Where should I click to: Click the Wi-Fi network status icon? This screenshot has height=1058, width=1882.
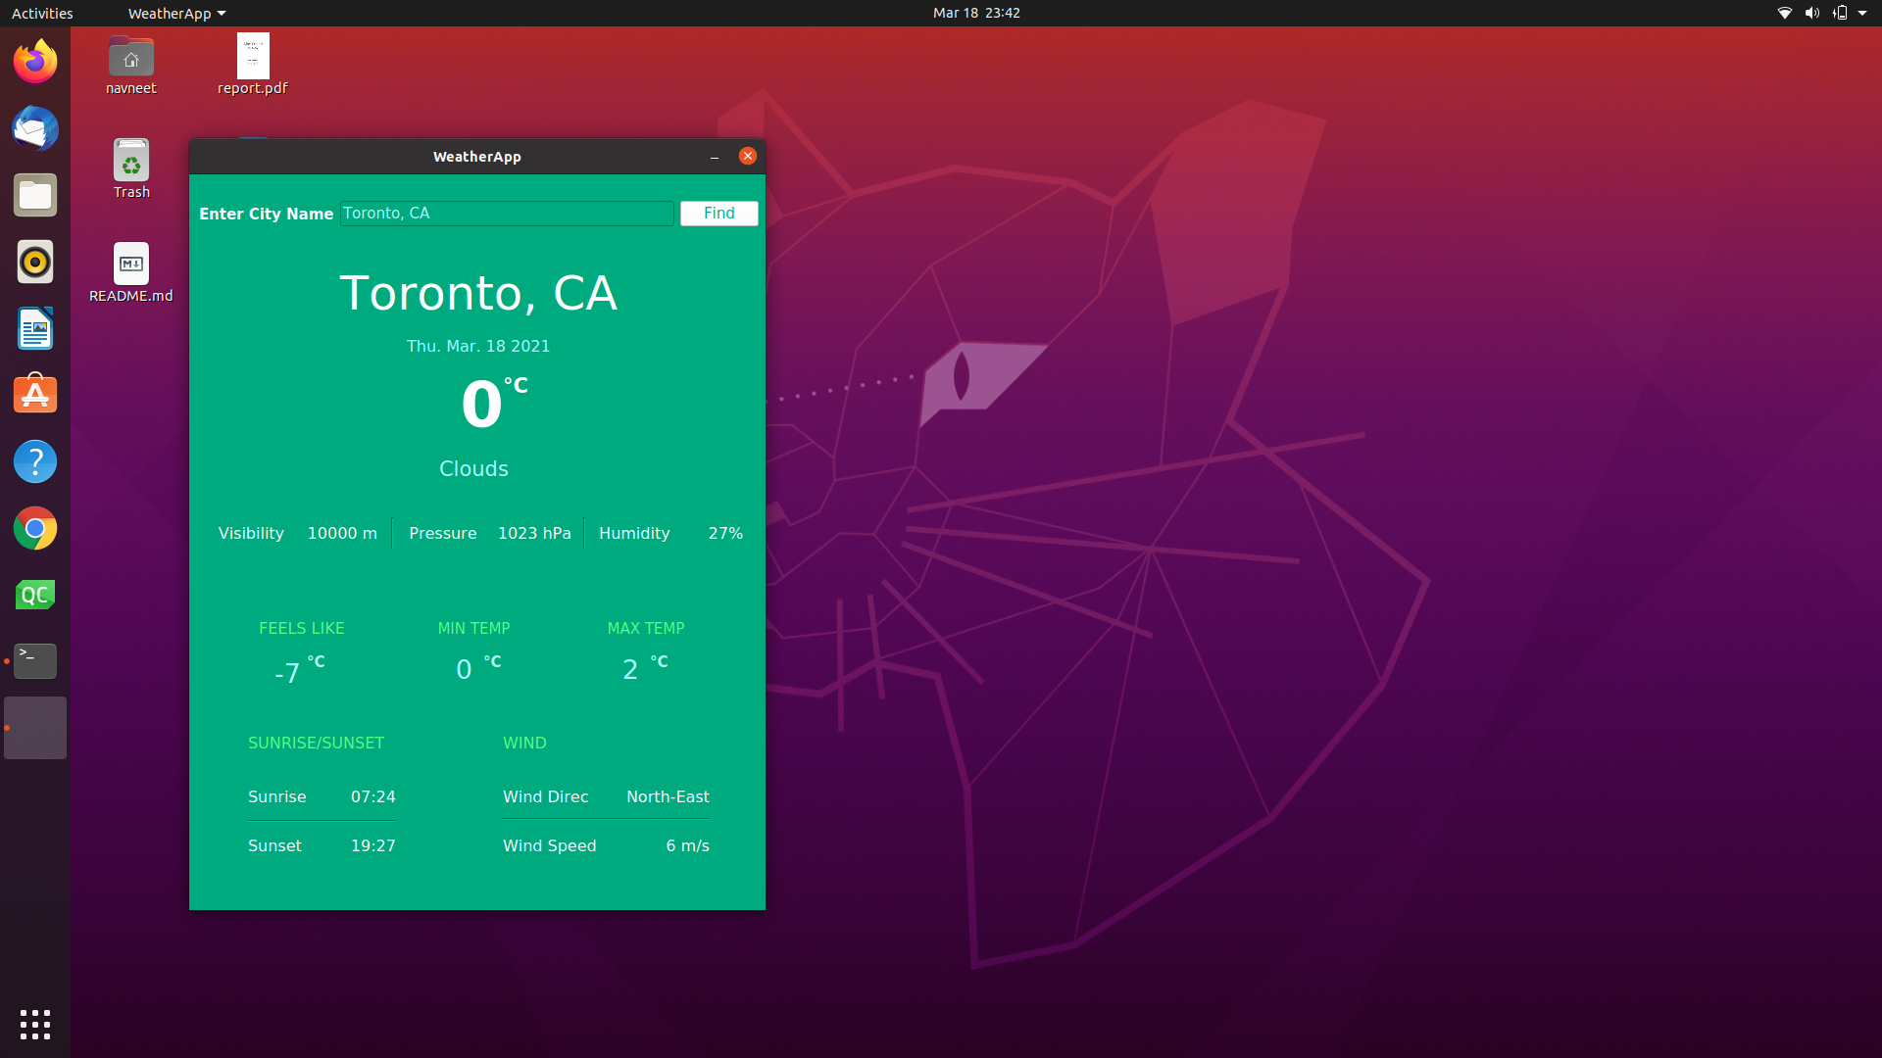(1785, 13)
